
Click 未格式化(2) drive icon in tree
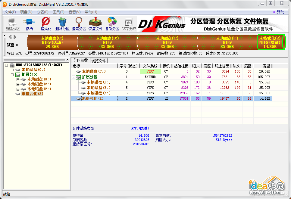[x=18, y=94]
